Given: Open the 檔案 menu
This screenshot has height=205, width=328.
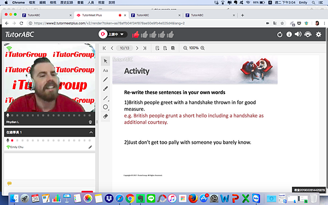Looking at the screenshot, I should tap(32, 3).
